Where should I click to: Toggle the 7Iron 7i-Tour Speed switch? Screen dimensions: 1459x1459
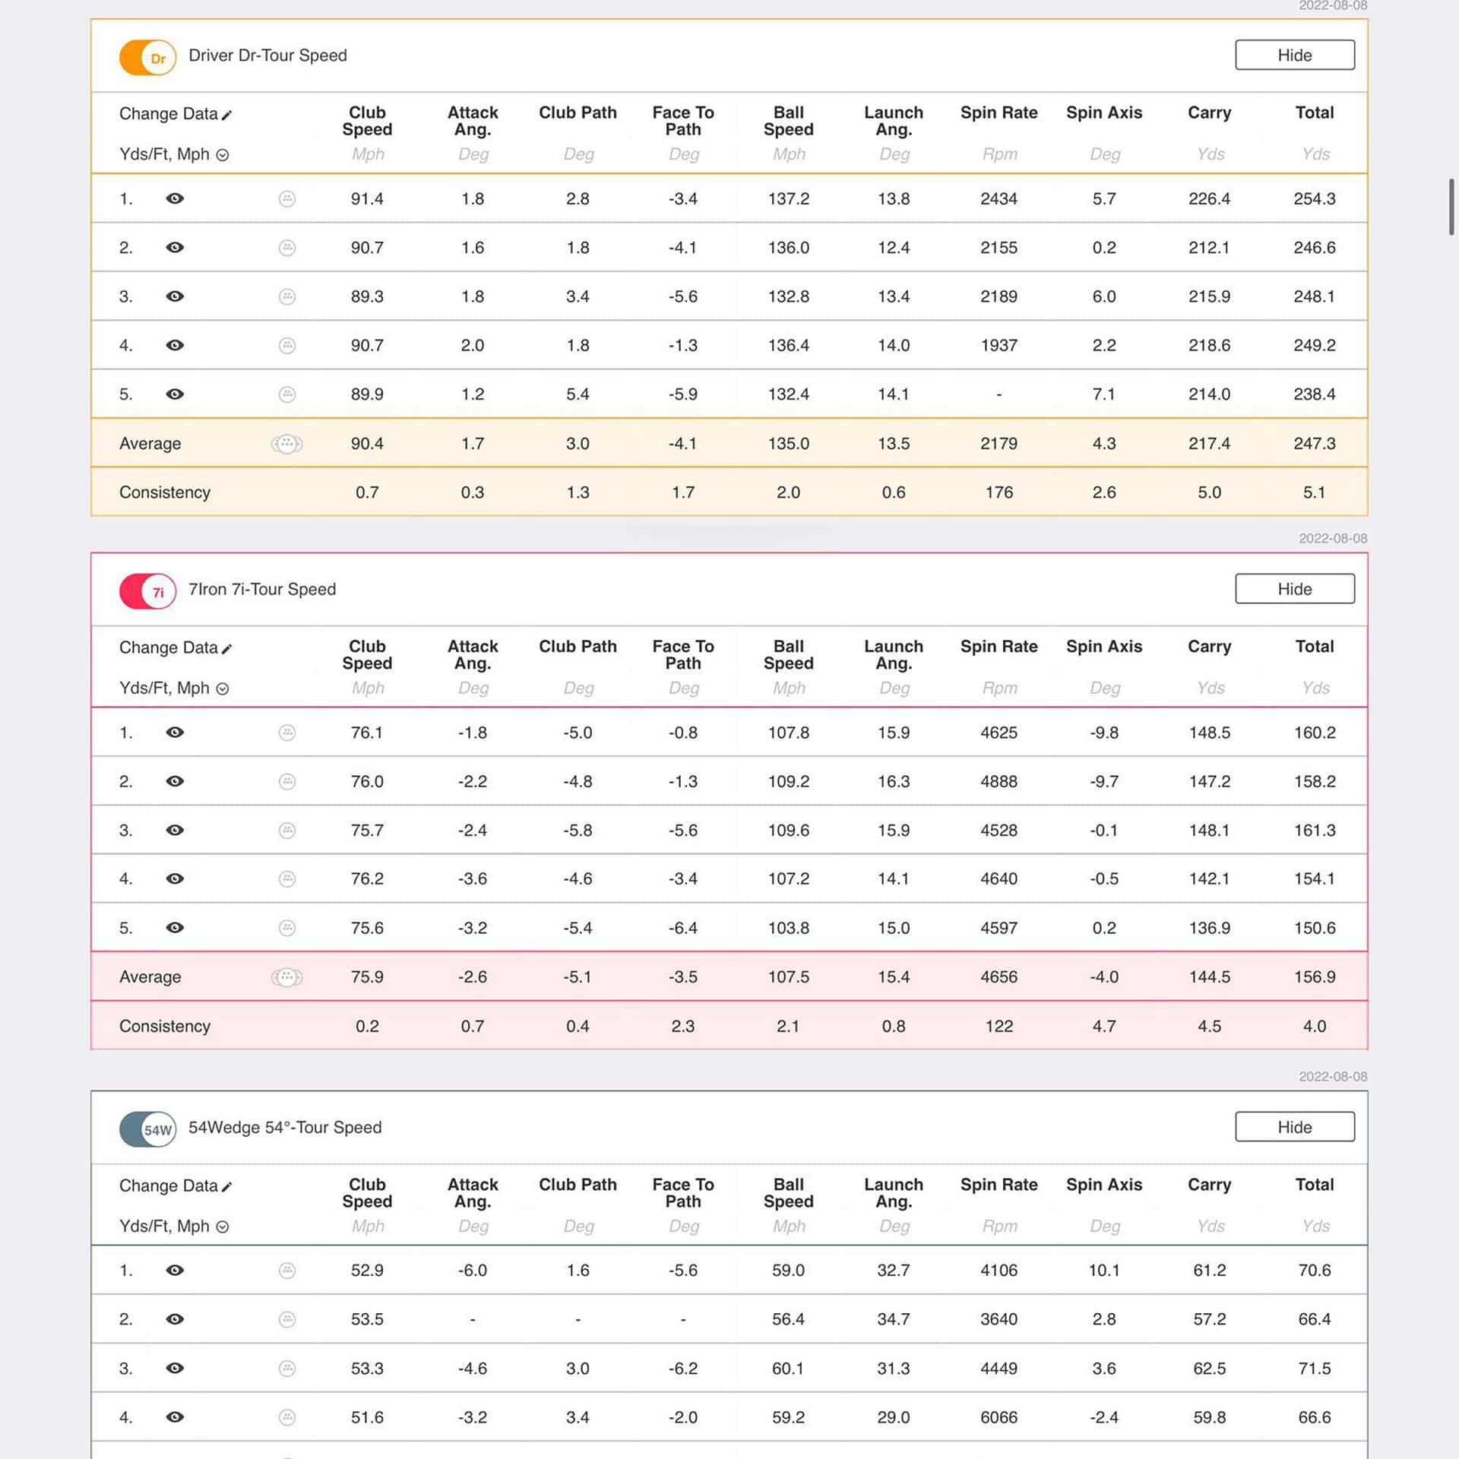(x=147, y=591)
